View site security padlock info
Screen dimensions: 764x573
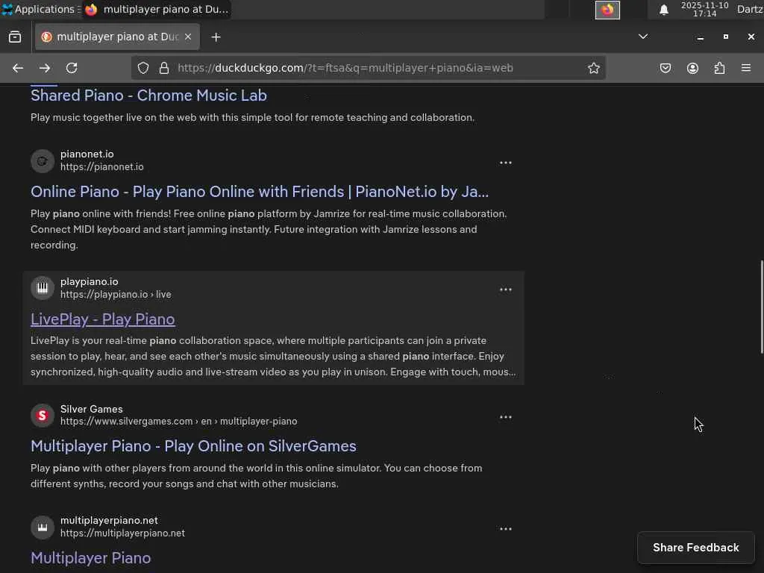(x=164, y=68)
